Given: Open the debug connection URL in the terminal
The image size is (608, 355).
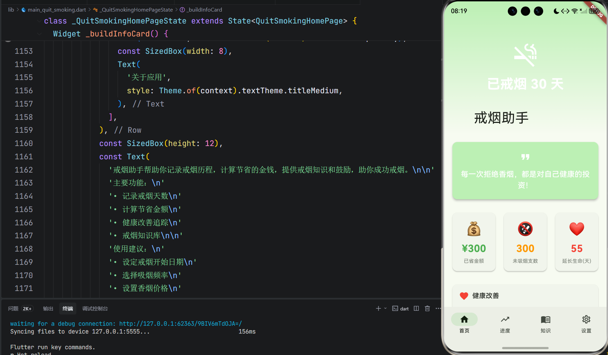Looking at the screenshot, I should [x=181, y=324].
